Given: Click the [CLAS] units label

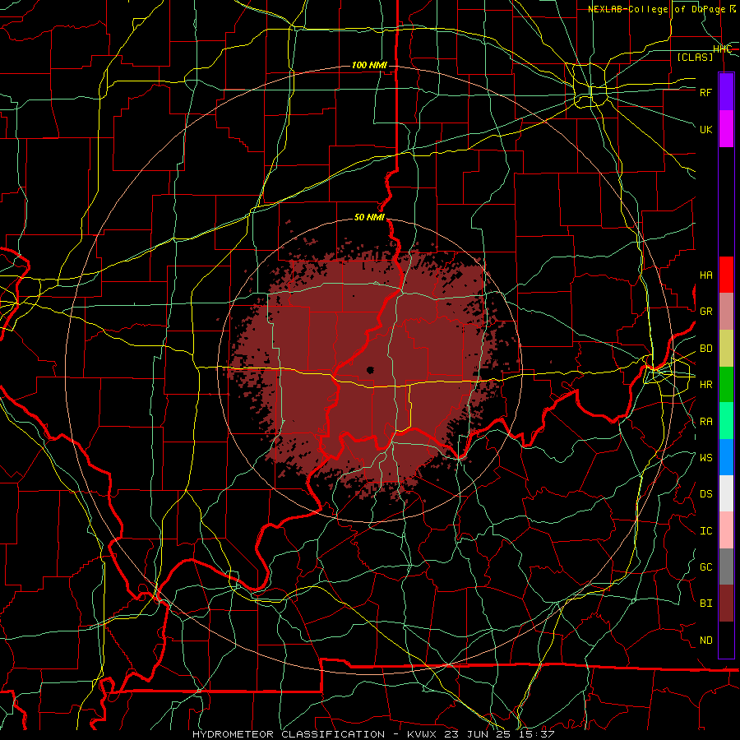Looking at the screenshot, I should (695, 57).
